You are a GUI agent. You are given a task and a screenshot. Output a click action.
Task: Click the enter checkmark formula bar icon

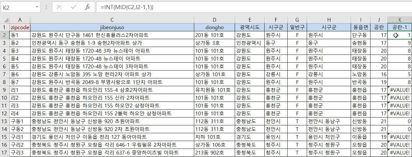point(74,7)
